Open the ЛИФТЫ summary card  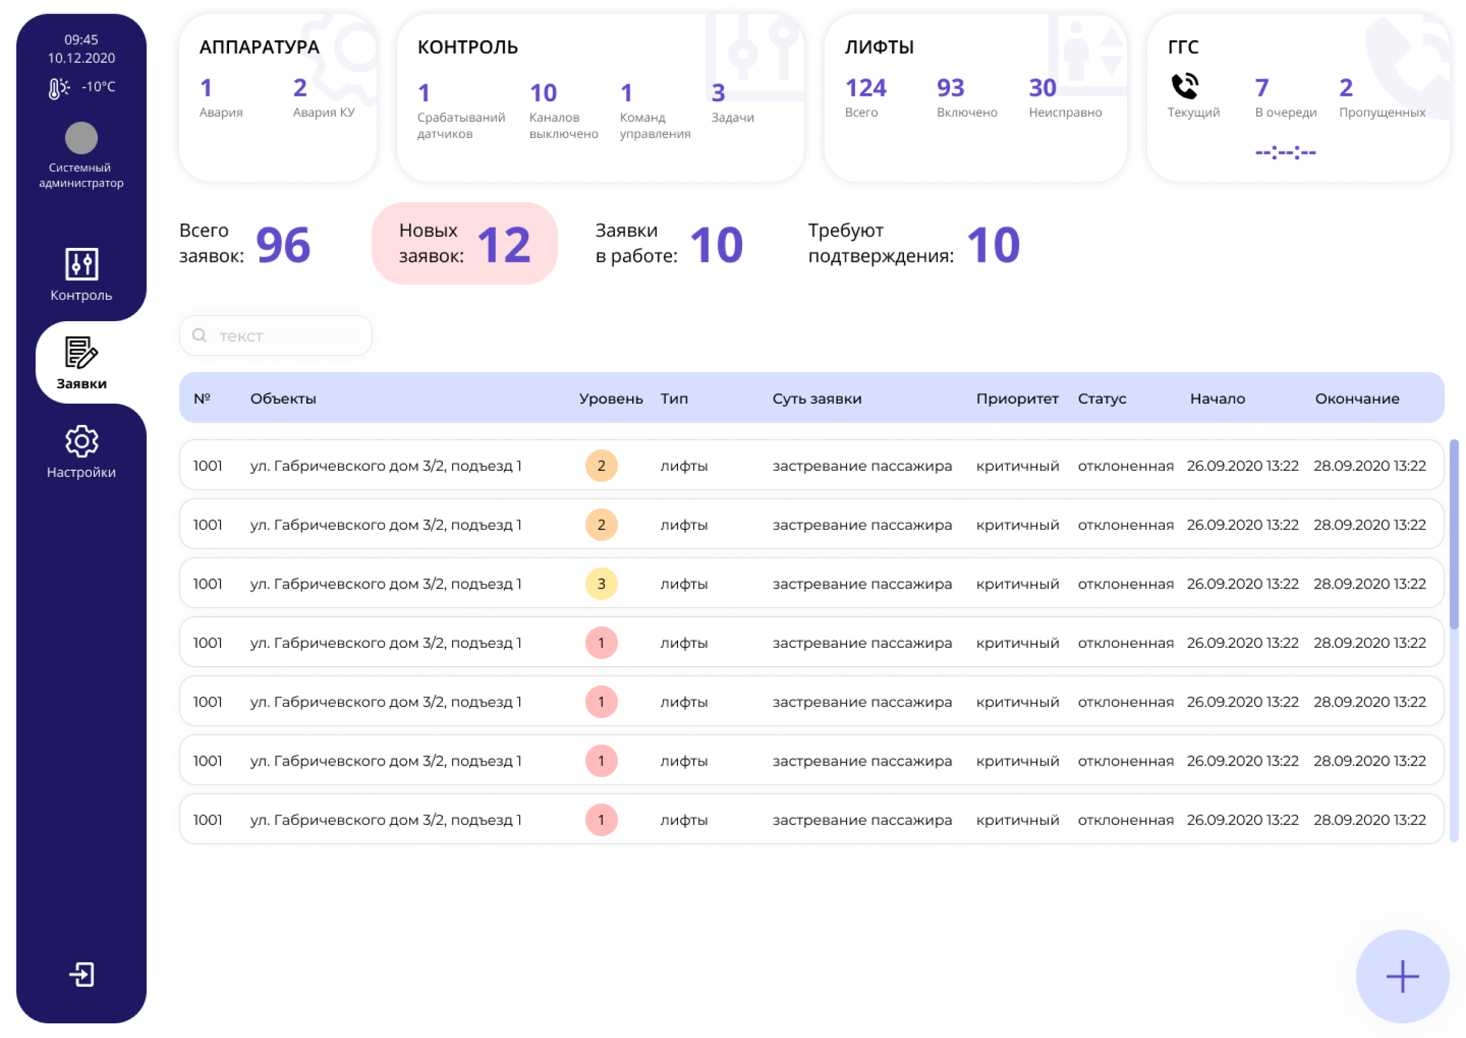[974, 98]
